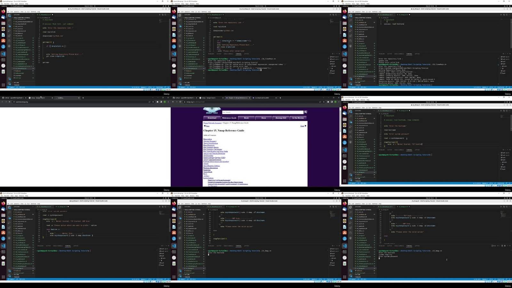The image size is (512, 288).
Task: Open the Nmap Network Scanning breadcrumb link
Action: (x=212, y=123)
